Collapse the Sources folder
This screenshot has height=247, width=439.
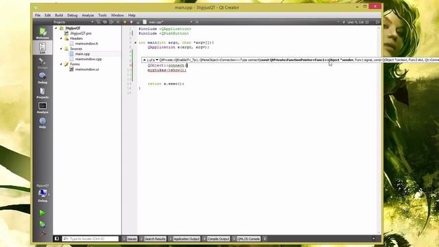pyautogui.click(x=61, y=49)
